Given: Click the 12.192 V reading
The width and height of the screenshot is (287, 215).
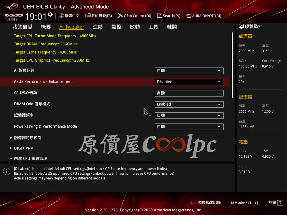Looking at the screenshot, I should 246,156.
